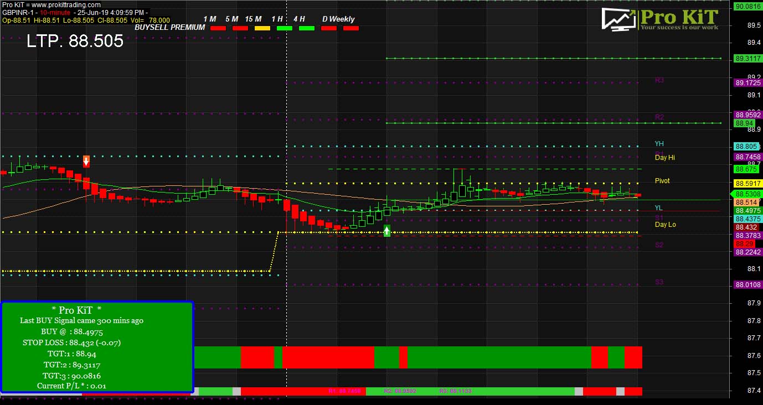Click the green Pro KiT signal info panel
763x405 pixels.
click(97, 347)
